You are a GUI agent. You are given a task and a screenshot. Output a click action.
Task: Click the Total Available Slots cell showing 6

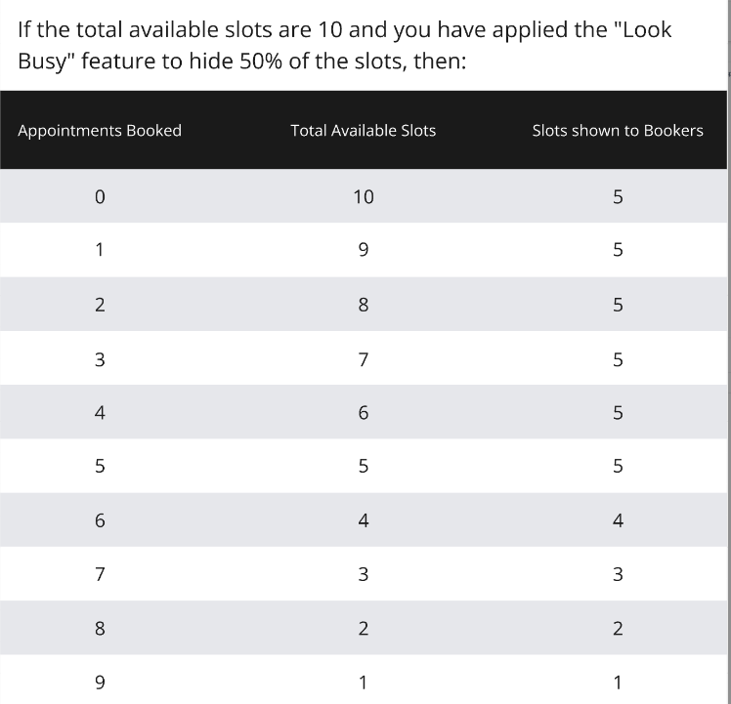pyautogui.click(x=363, y=413)
